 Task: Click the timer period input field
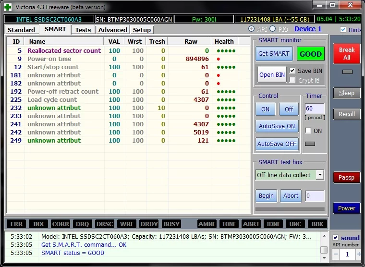(x=315, y=109)
